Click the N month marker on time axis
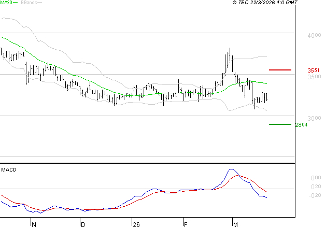This screenshot has height=228, width=325. click(34, 224)
